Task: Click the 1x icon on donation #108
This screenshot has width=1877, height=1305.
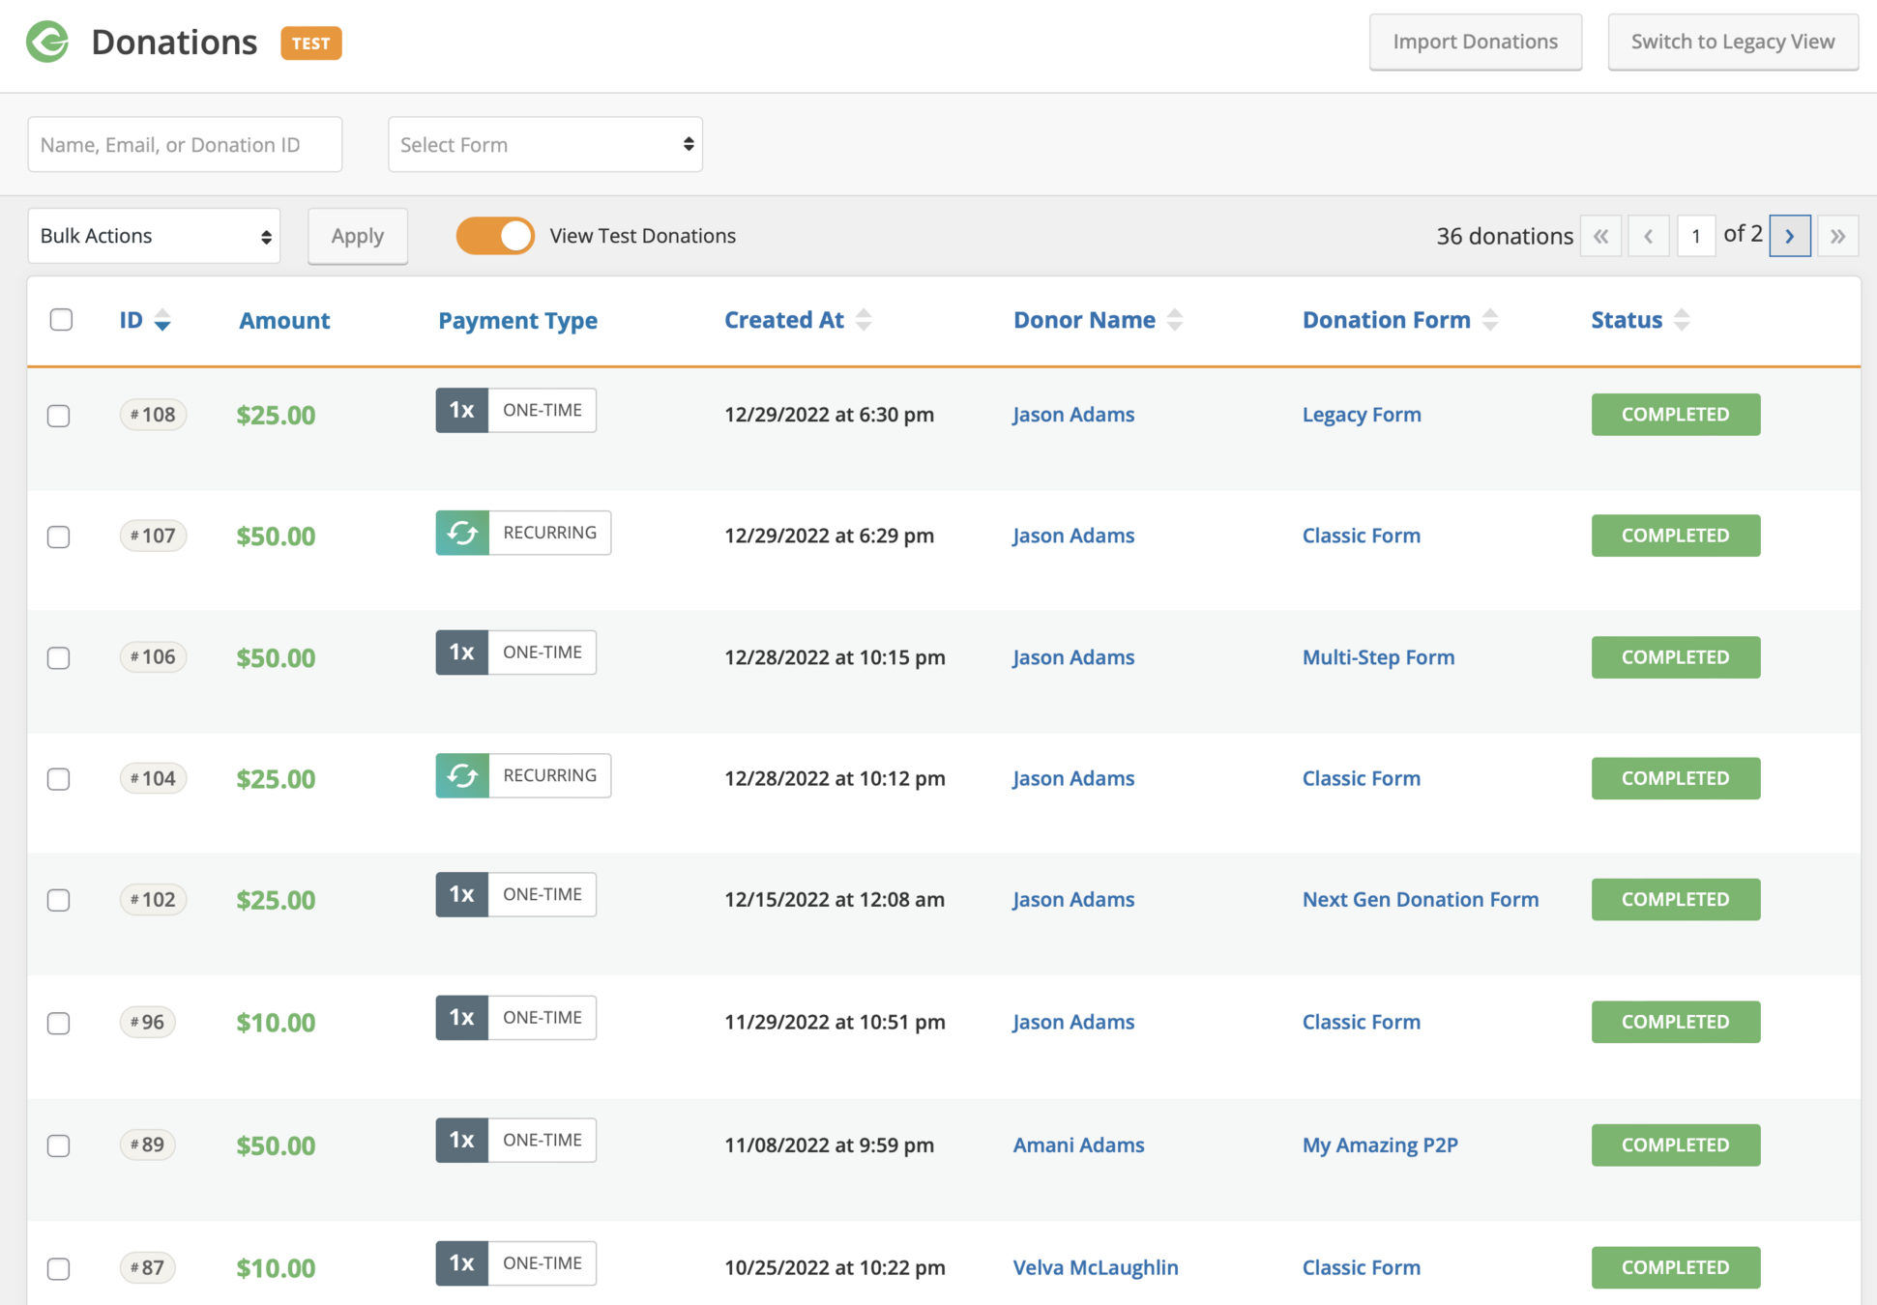Action: coord(462,411)
